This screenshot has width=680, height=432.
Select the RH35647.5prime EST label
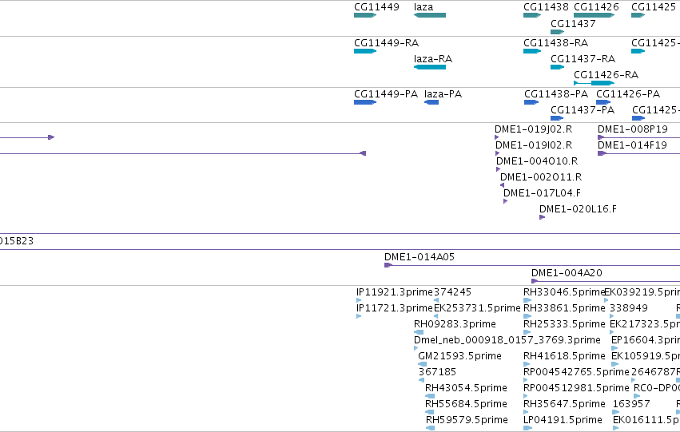pyautogui.click(x=564, y=404)
